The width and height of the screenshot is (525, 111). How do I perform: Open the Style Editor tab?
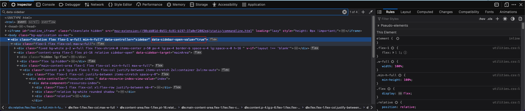click(x=120, y=5)
